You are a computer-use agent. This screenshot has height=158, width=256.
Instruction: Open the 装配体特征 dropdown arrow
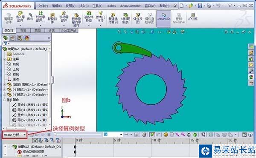point(89,26)
